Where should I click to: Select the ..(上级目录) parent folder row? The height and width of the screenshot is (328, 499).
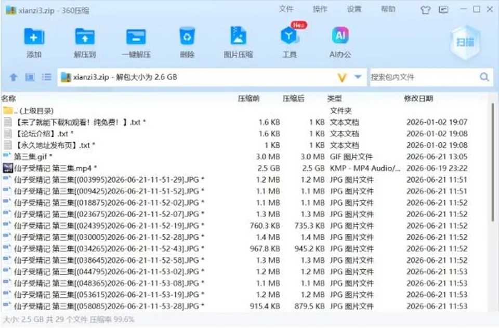(243, 111)
